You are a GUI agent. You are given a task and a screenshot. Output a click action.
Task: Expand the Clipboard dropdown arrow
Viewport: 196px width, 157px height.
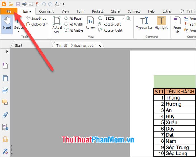pos(47,24)
